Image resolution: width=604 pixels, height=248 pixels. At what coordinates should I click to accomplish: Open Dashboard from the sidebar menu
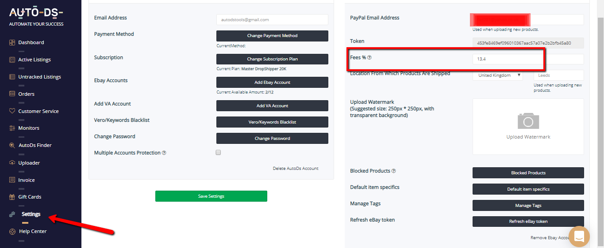pyautogui.click(x=31, y=42)
